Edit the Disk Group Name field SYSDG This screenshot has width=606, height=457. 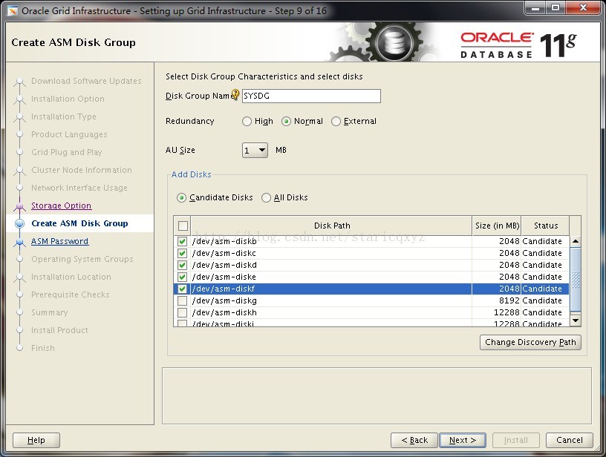tap(311, 96)
